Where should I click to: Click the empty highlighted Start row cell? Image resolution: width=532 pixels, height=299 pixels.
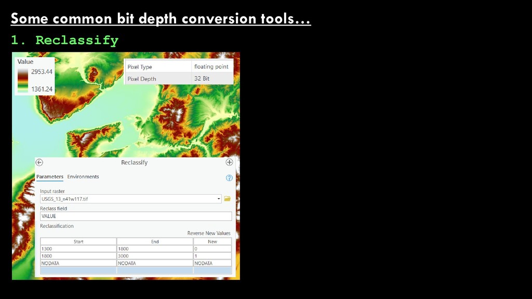(78, 270)
